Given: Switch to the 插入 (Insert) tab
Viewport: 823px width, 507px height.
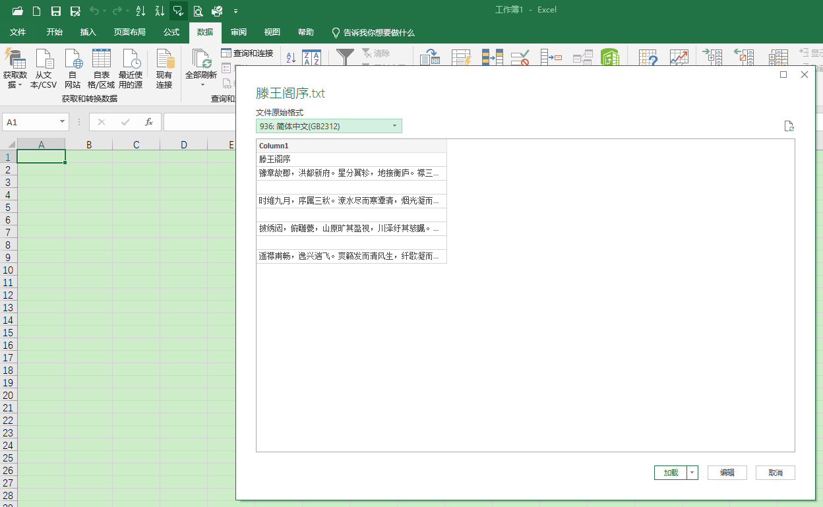Looking at the screenshot, I should (x=88, y=32).
